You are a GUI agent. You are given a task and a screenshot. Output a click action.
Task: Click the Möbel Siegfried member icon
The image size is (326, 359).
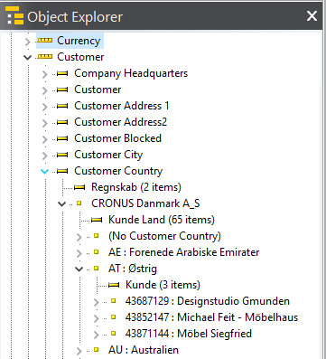pyautogui.click(x=114, y=334)
